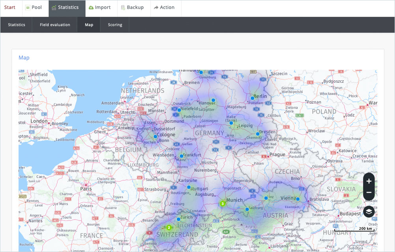Open the Import tab
Viewport: 395px width, 252px height.
(99, 7)
